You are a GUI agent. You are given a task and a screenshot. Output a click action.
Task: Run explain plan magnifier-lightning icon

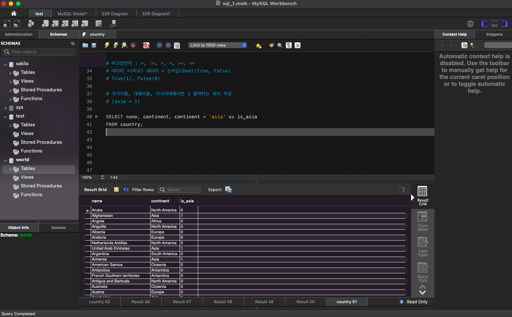124,45
